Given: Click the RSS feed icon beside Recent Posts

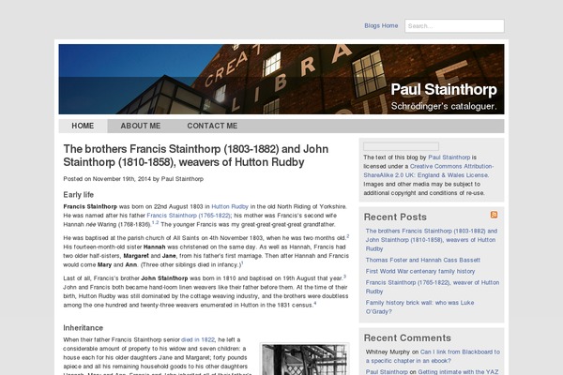Looking at the screenshot, I should 494,215.
